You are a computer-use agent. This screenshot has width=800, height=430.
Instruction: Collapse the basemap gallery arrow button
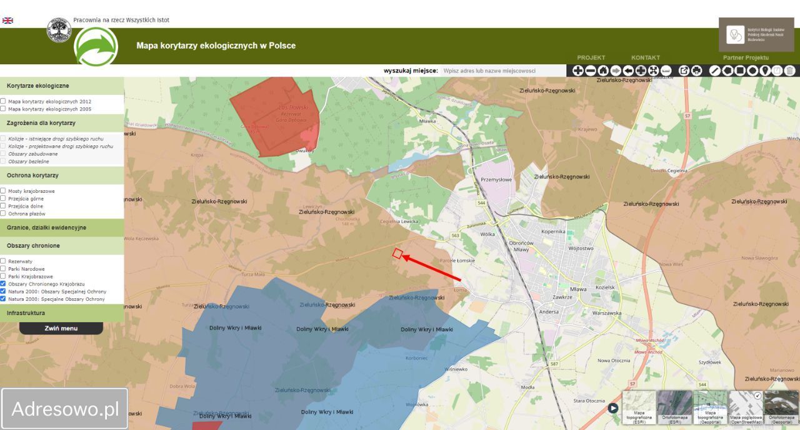tap(613, 408)
